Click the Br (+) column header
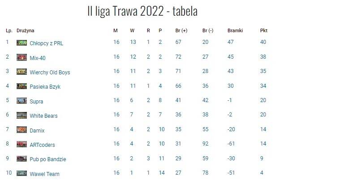 181,30
